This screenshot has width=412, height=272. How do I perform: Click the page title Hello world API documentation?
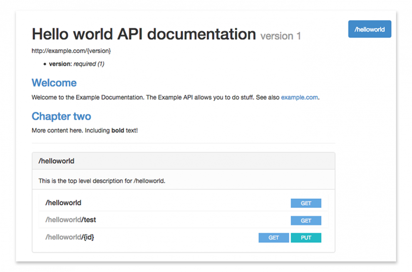pos(144,34)
